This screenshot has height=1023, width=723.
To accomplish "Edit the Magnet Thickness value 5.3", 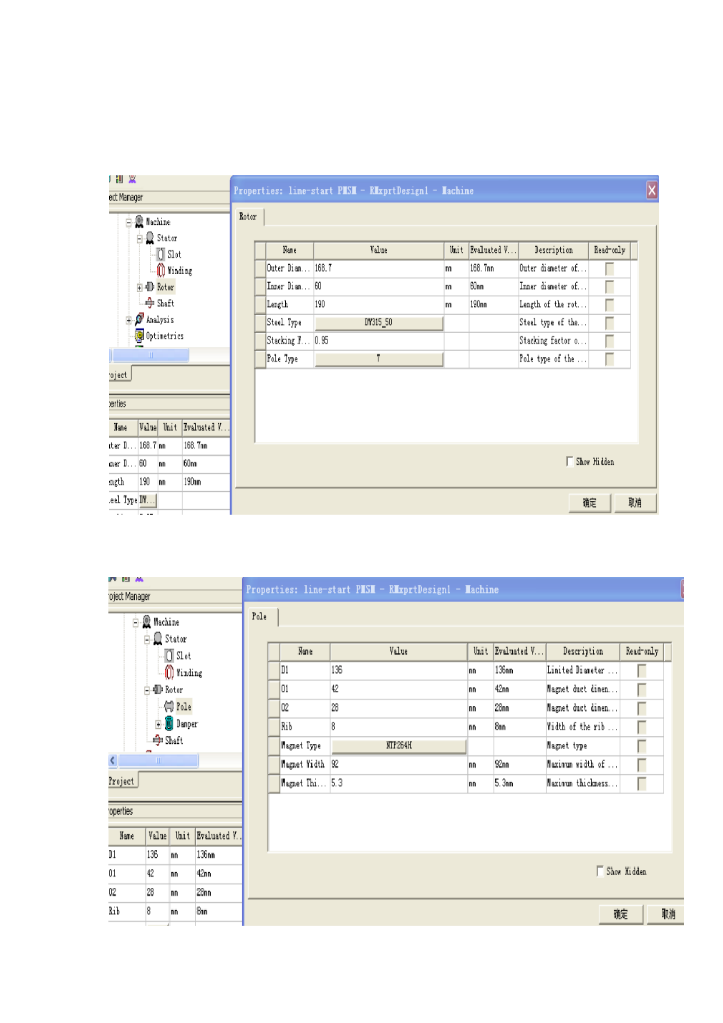I will 399,784.
